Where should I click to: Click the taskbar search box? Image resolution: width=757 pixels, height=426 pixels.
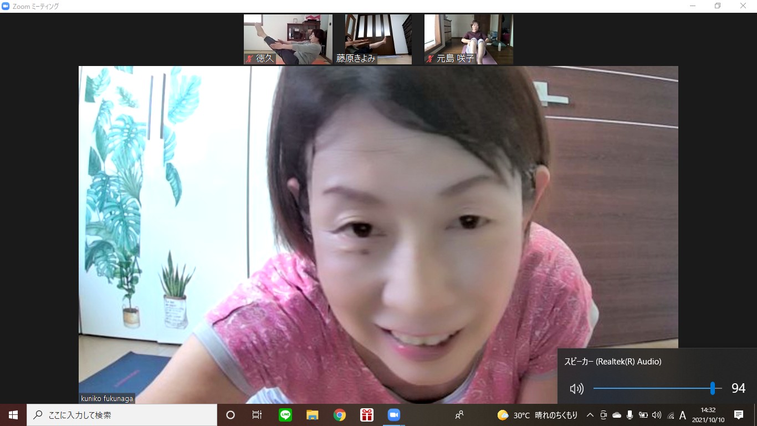point(122,415)
